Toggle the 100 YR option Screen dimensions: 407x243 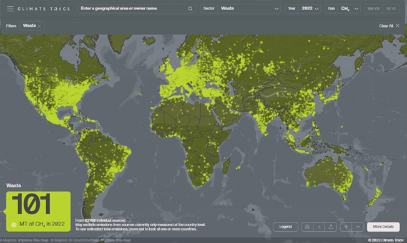point(373,9)
